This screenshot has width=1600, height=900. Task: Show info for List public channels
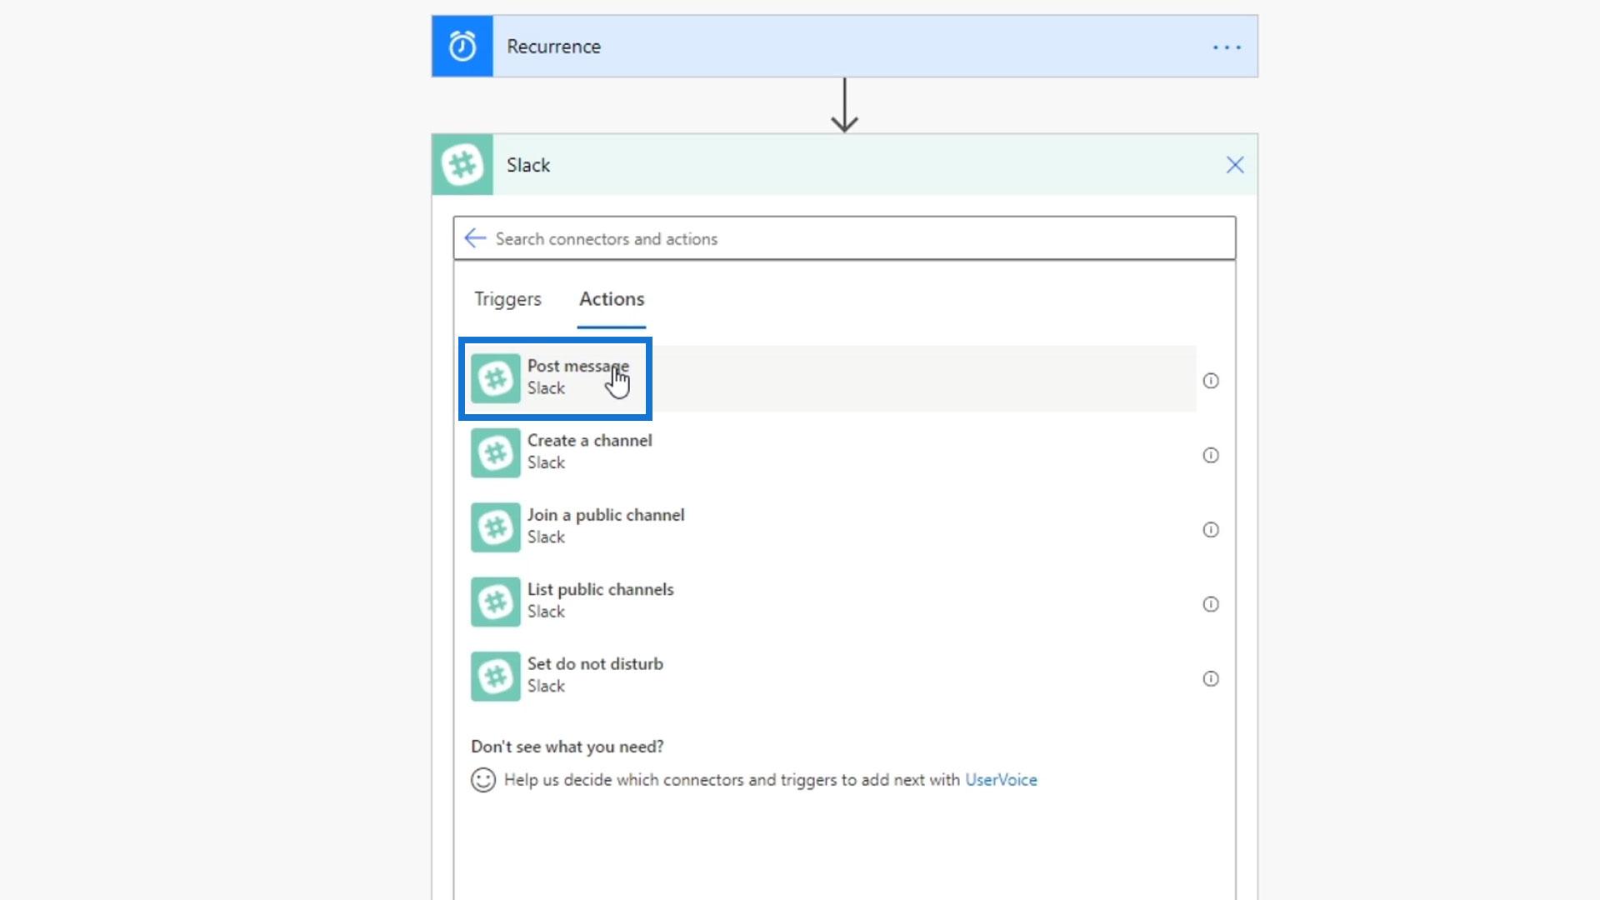tap(1210, 604)
